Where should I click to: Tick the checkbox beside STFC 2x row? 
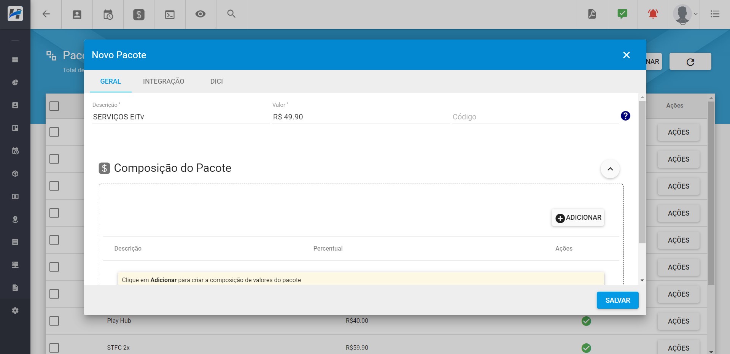coord(54,348)
